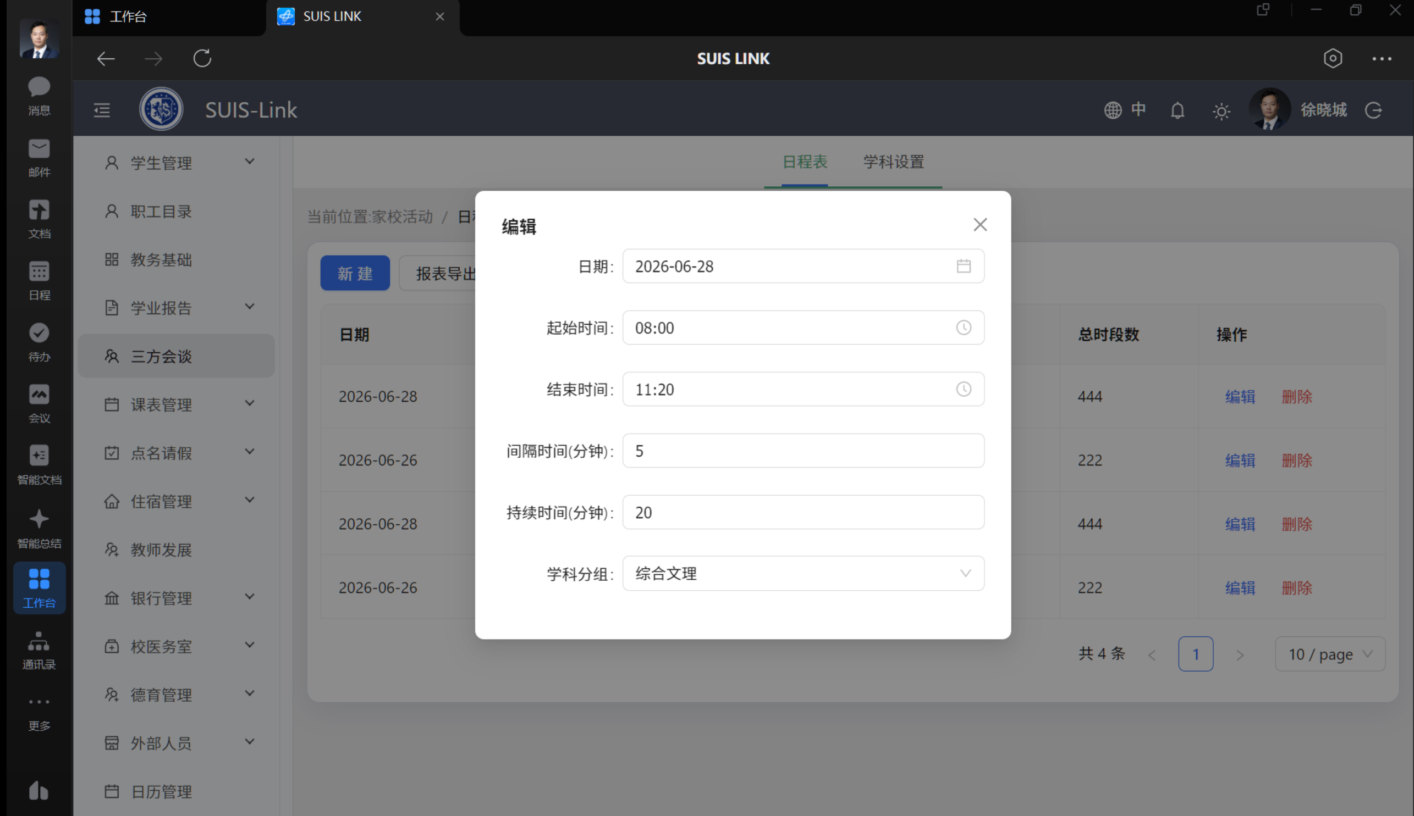This screenshot has width=1414, height=816.
Task: Click the SUIS school logo
Action: tap(161, 109)
